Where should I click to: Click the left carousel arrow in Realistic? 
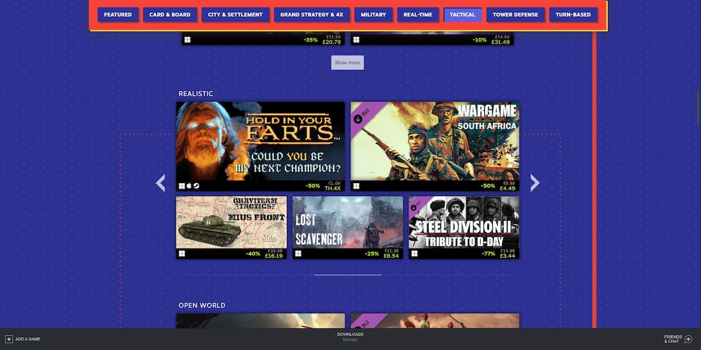(x=161, y=183)
